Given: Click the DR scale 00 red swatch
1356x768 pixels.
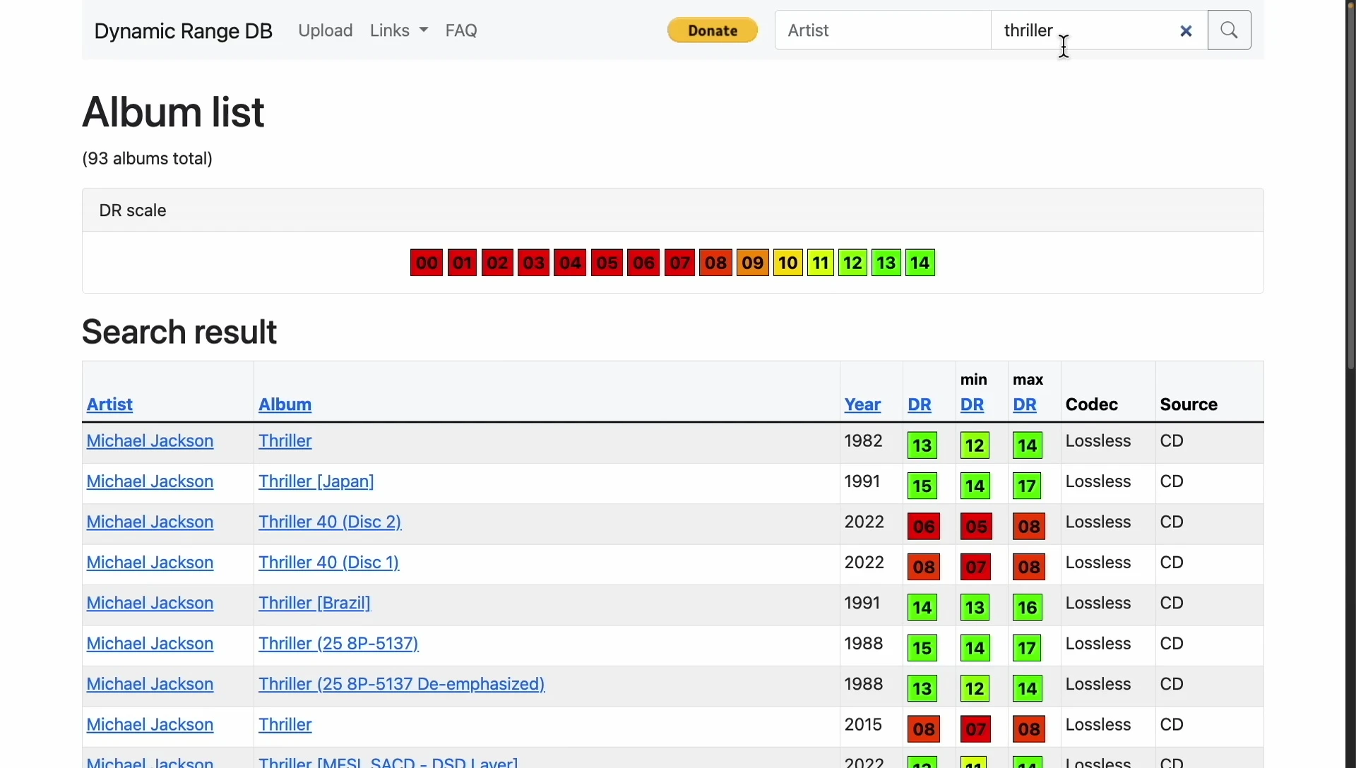Looking at the screenshot, I should pos(426,263).
